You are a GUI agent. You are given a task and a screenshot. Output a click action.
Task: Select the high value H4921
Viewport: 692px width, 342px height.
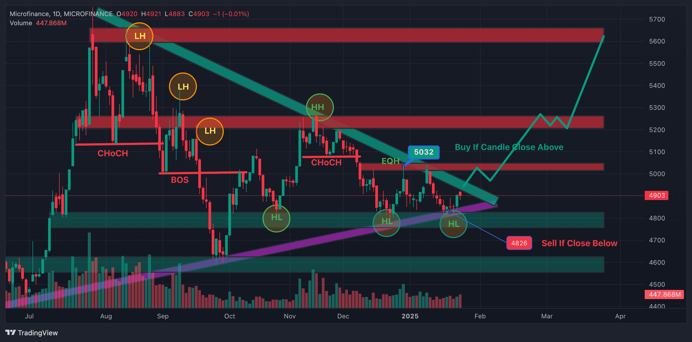click(x=151, y=14)
